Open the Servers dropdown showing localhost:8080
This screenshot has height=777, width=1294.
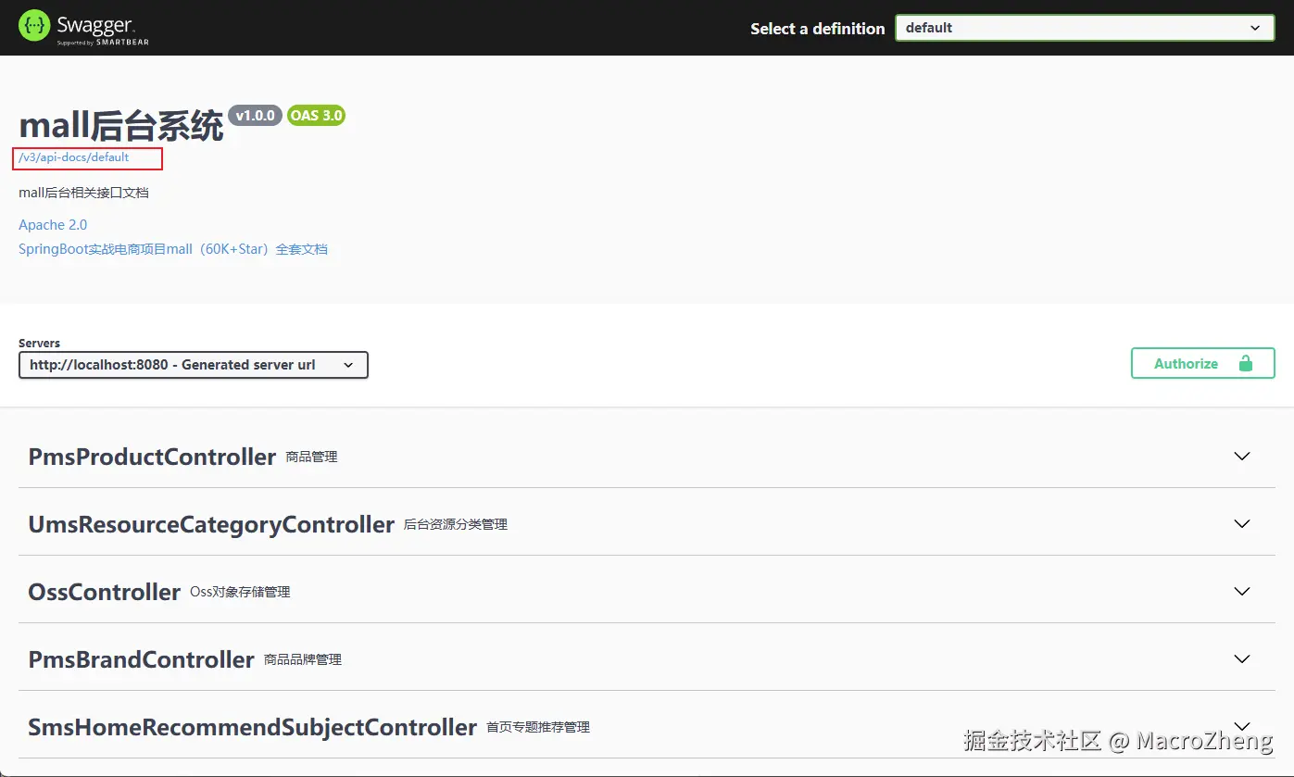coord(194,365)
